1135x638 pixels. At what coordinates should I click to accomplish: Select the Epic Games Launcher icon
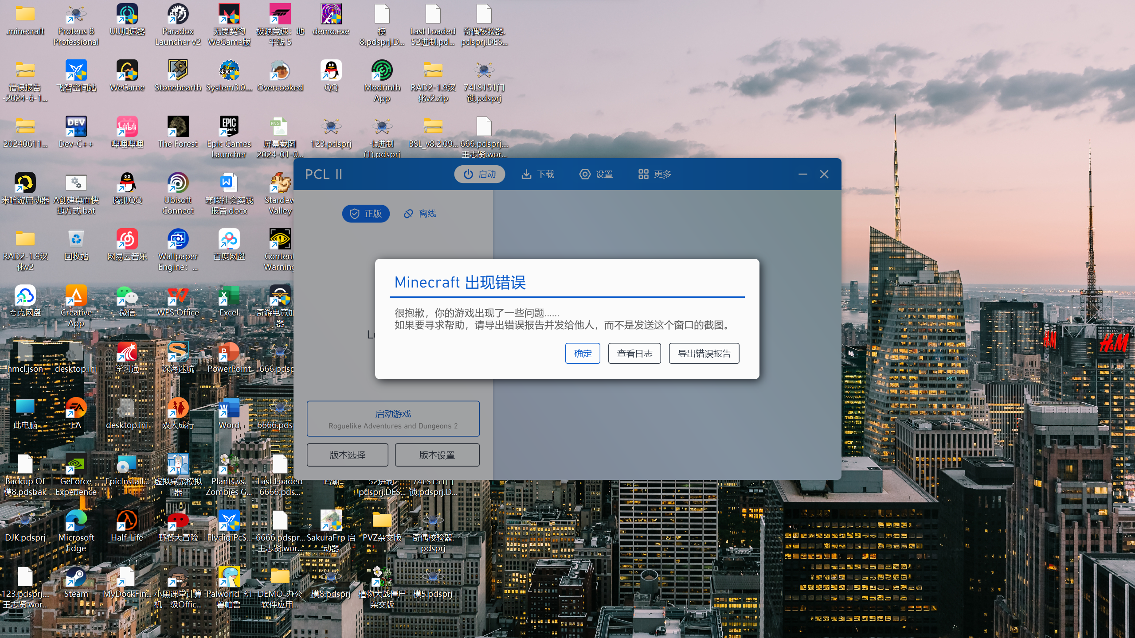pos(229,137)
